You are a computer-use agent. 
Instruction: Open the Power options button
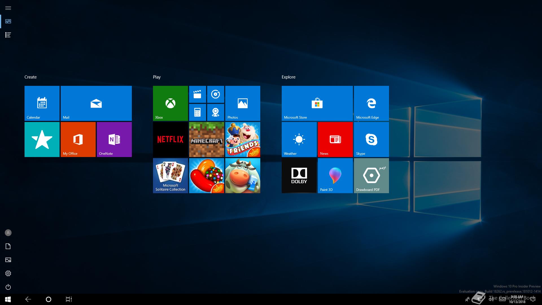[x=8, y=287]
